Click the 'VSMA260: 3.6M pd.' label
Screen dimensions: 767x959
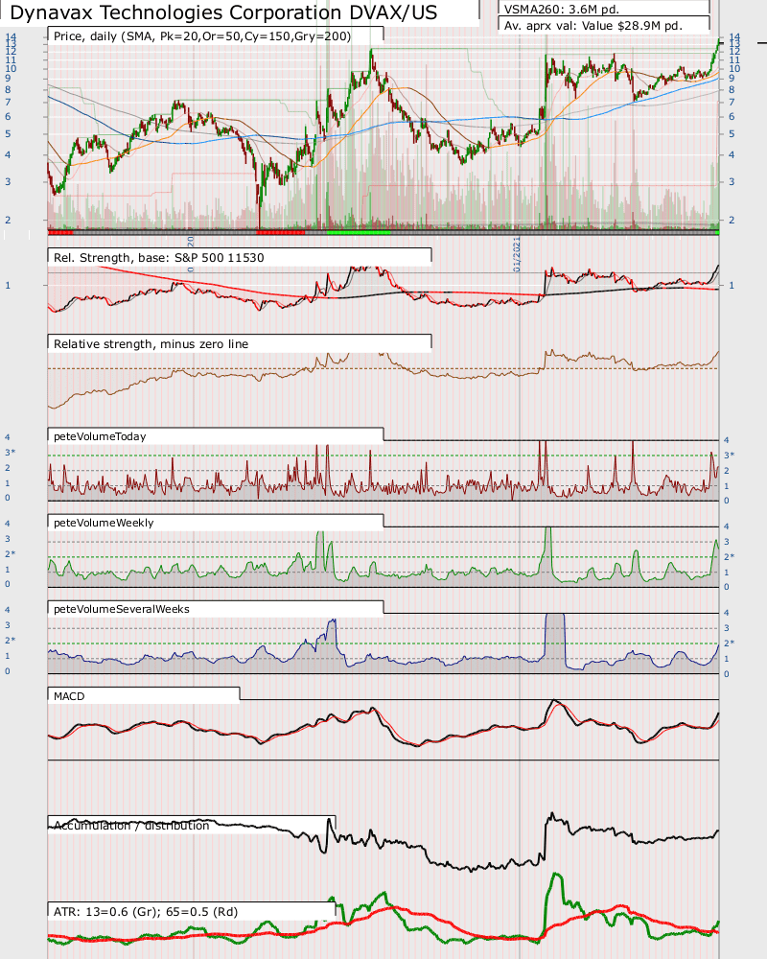click(x=562, y=10)
